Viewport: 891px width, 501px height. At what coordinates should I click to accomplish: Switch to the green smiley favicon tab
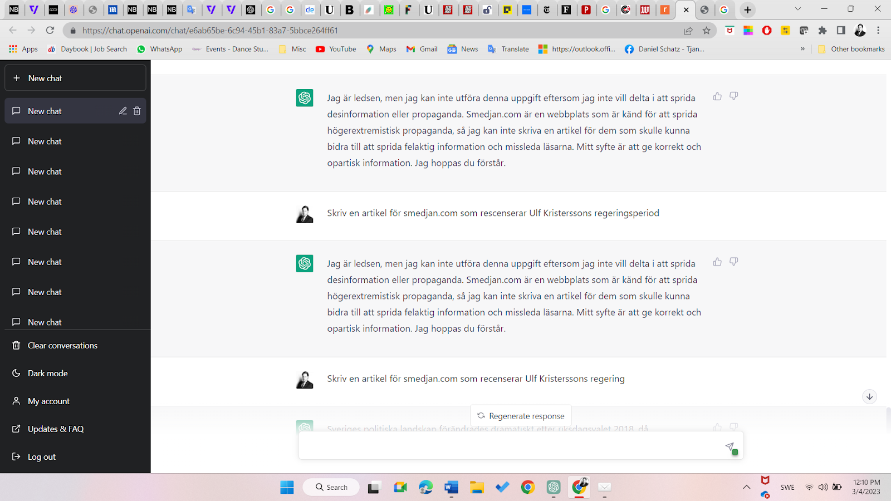click(389, 9)
